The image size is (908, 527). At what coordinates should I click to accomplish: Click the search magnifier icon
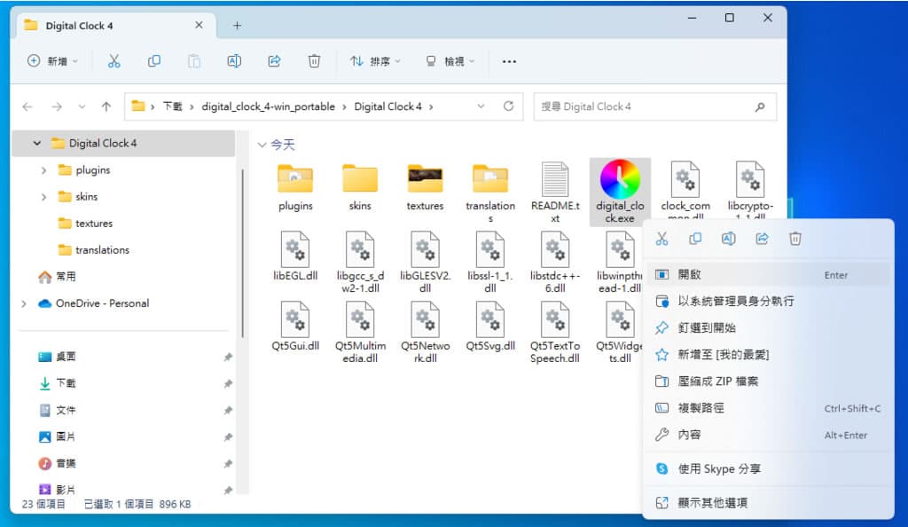tap(760, 106)
